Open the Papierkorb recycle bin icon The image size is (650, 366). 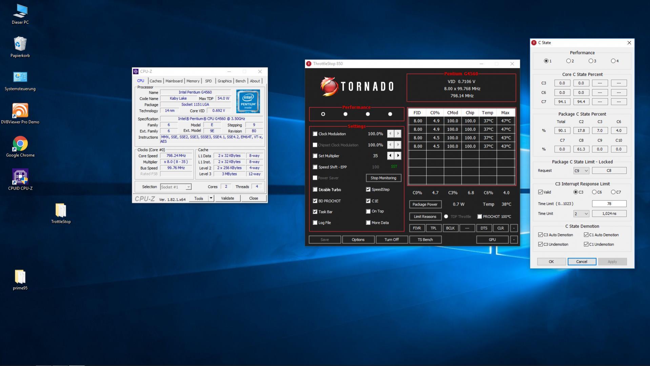[x=20, y=47]
